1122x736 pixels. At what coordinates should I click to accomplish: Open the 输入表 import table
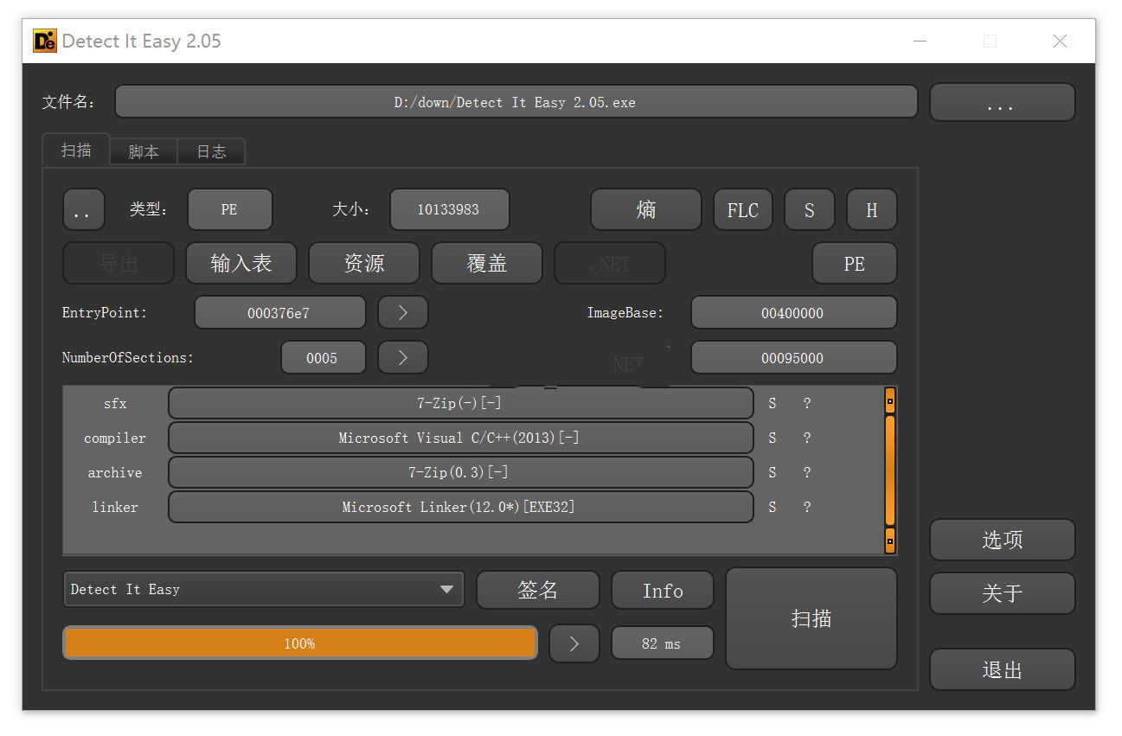click(240, 264)
